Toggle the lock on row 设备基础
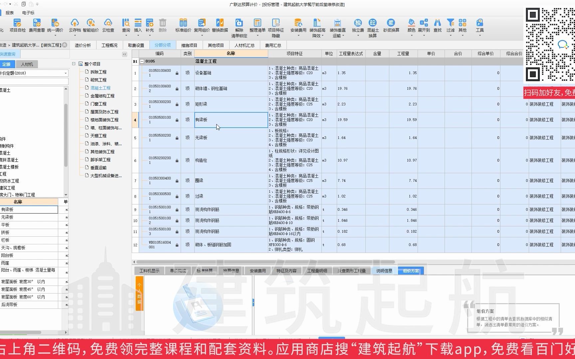The width and height of the screenshot is (575, 359). click(177, 73)
